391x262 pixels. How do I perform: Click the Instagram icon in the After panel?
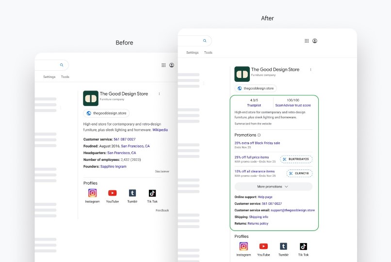click(x=244, y=247)
